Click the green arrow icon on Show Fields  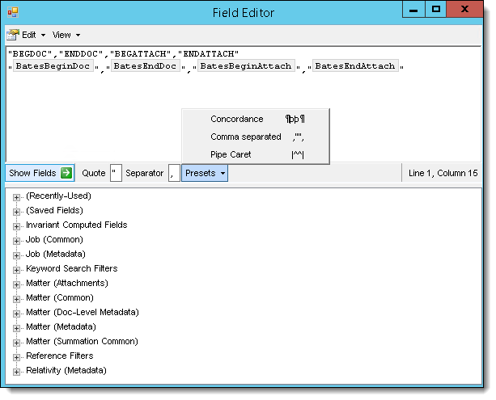66,173
